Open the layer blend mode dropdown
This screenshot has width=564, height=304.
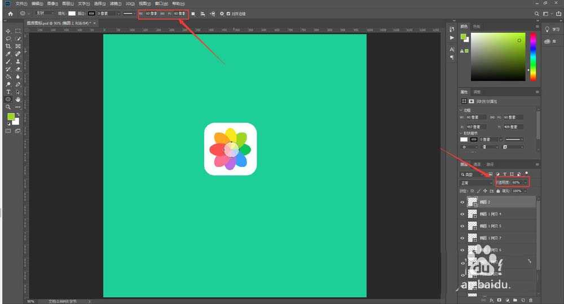point(477,183)
